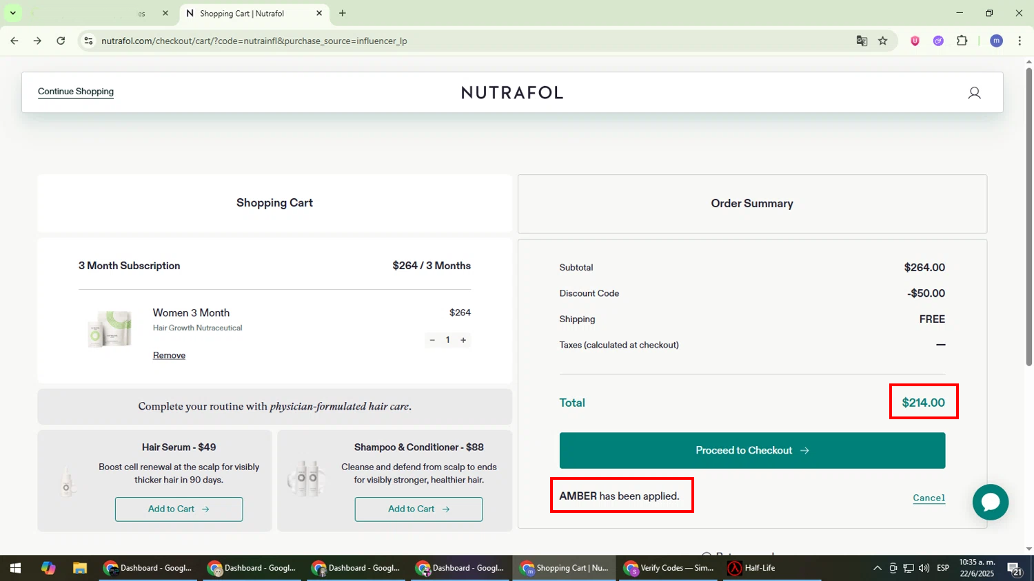Image resolution: width=1034 pixels, height=581 pixels.
Task: Switch to the Verify Codes taskbar window
Action: point(669,568)
